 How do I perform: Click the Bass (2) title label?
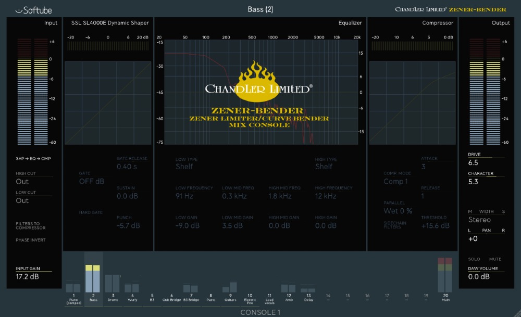click(260, 9)
